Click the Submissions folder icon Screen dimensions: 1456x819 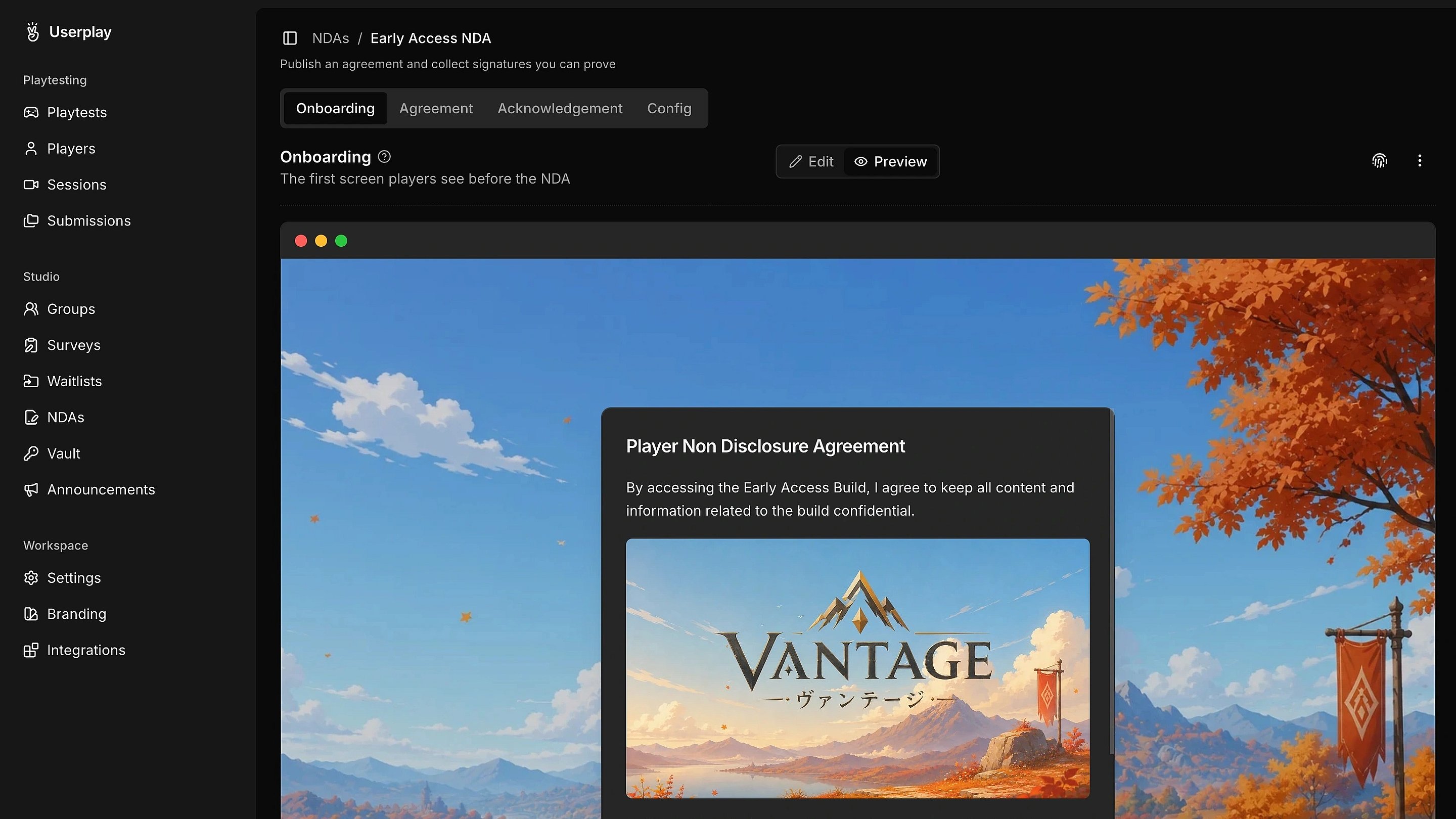coord(31,220)
